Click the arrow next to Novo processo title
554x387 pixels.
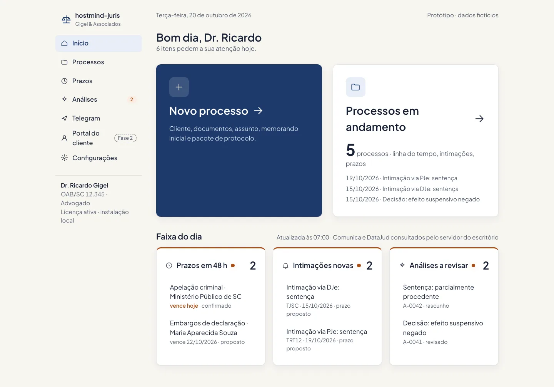click(x=258, y=111)
